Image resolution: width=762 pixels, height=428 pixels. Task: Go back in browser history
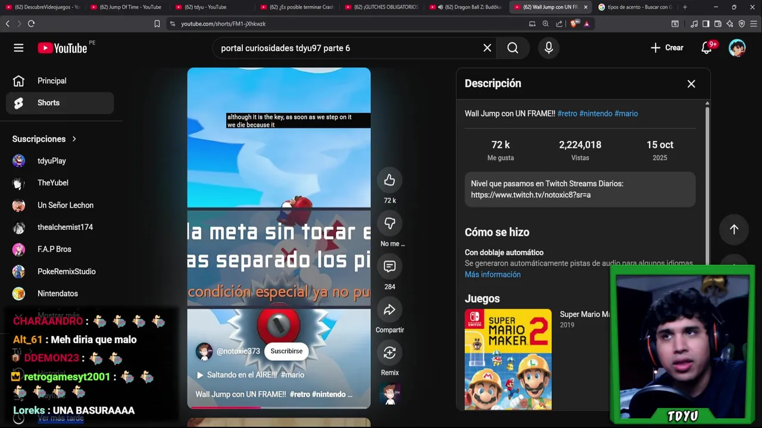(8, 24)
